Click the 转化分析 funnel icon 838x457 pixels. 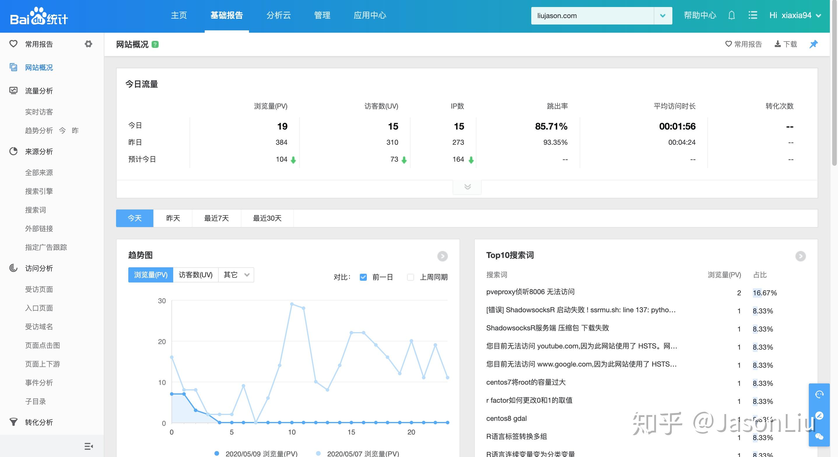(x=13, y=422)
